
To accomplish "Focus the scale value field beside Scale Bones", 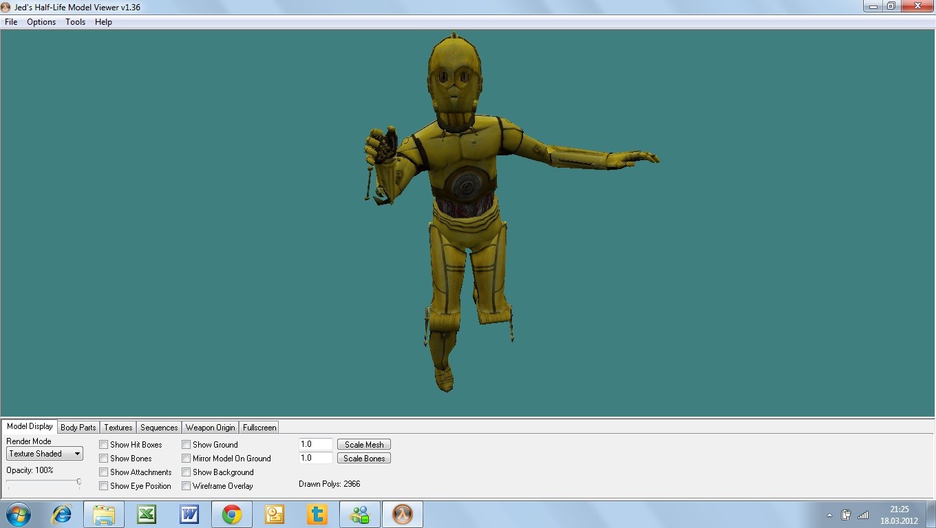I will click(x=316, y=459).
